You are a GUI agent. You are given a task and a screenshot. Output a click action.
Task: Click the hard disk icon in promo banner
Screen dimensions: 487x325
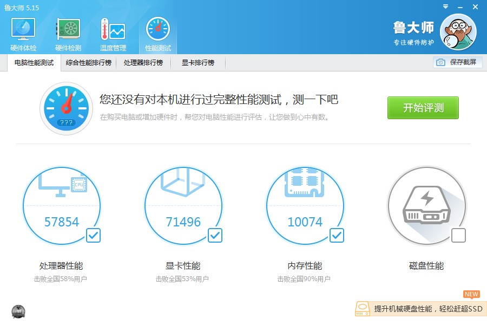pos(363,309)
